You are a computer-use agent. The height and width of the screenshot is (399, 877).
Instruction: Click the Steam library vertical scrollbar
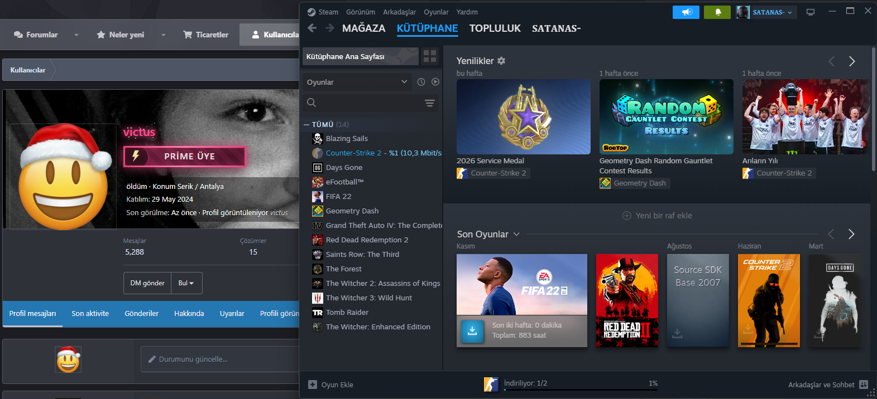874,109
